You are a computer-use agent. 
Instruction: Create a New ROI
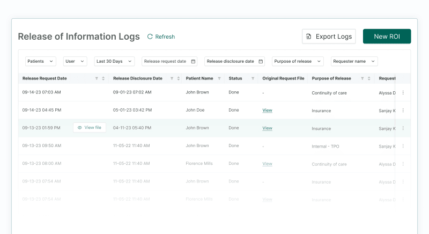click(387, 36)
